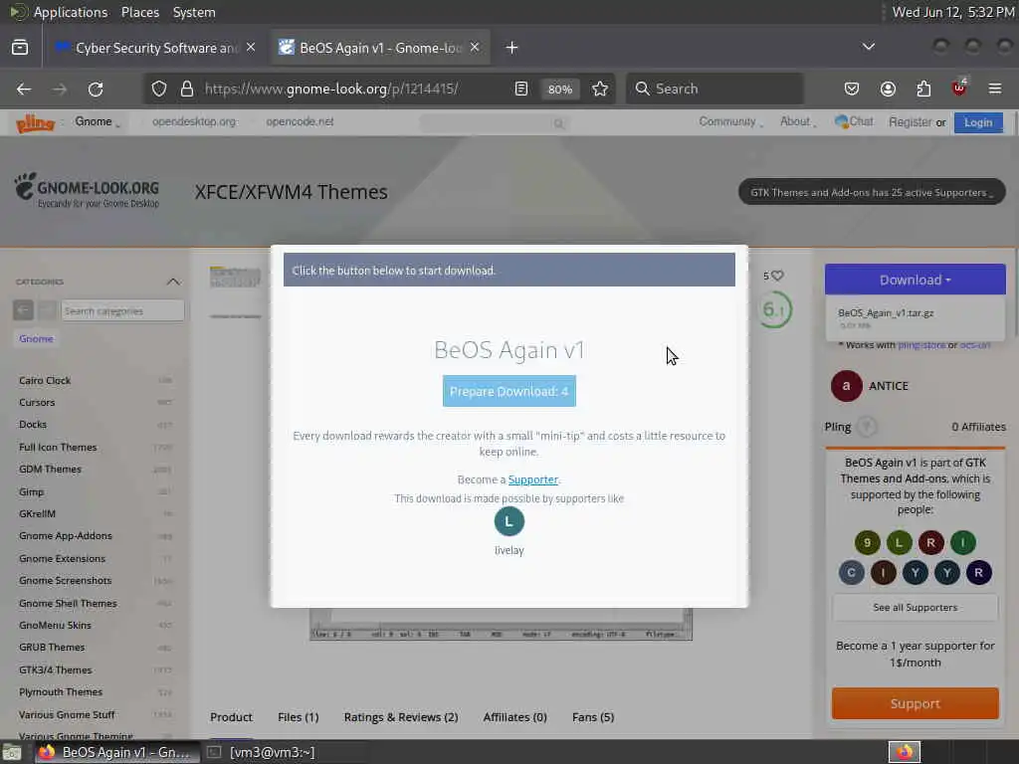Switch to the Fans (5) tab
Screen dimensions: 1019x764
(x=593, y=717)
